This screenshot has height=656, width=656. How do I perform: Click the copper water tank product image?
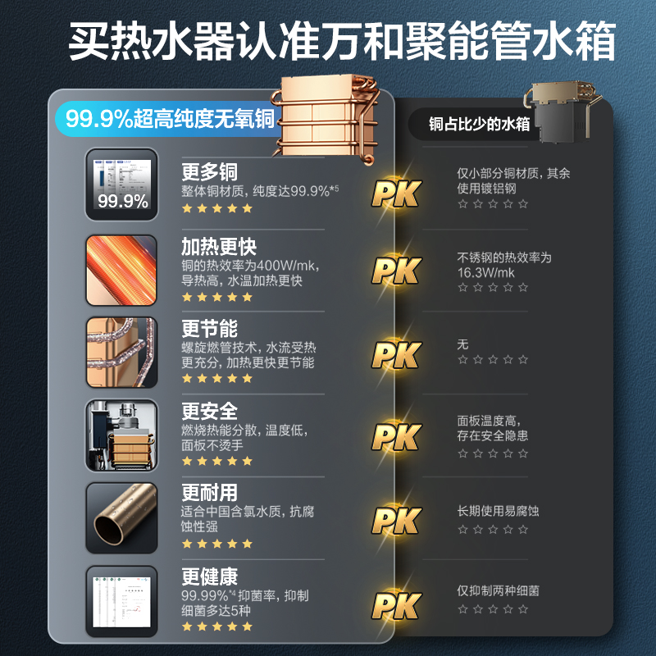[325, 119]
